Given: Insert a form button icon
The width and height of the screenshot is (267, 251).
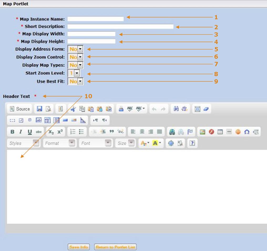Looking at the screenshot, I should point(65,120).
